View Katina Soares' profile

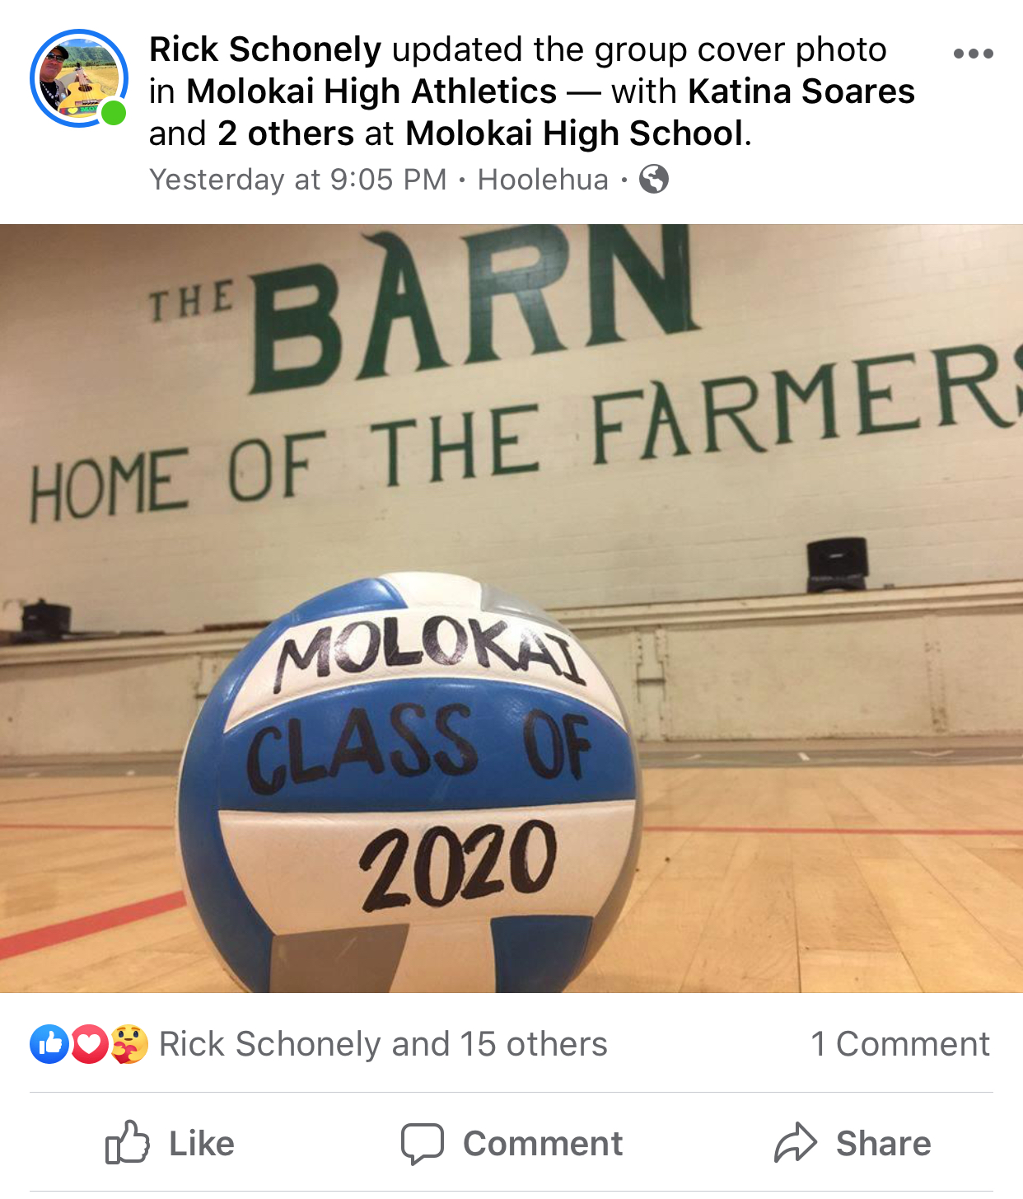point(801,91)
